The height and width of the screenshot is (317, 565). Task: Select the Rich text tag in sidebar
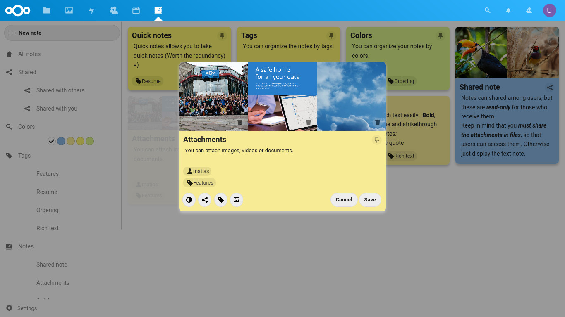point(47,228)
